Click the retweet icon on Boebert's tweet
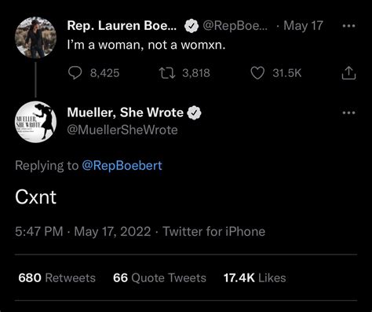 pyautogui.click(x=167, y=73)
